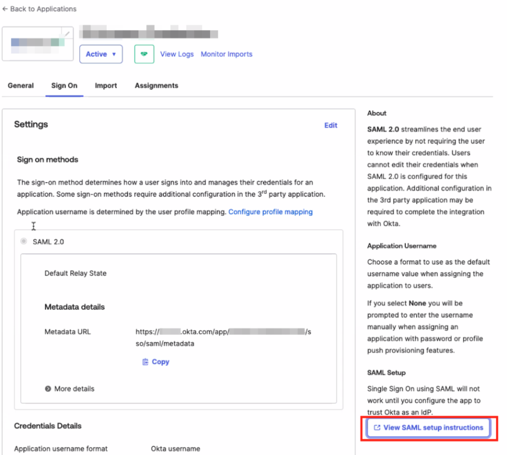Open Configure profile mapping link
The image size is (507, 455).
(270, 211)
